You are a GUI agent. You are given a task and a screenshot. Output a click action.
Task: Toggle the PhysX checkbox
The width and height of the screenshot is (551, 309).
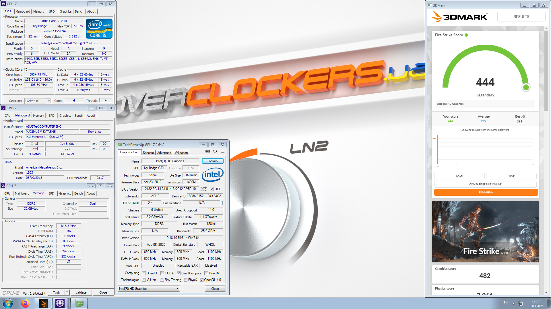click(x=185, y=280)
